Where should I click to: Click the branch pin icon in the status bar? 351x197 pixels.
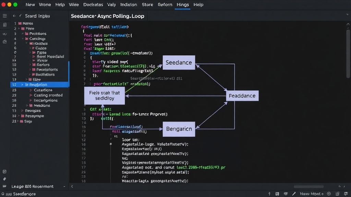(x=269, y=194)
